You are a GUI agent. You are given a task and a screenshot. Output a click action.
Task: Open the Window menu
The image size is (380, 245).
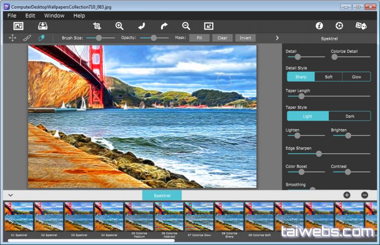54,16
